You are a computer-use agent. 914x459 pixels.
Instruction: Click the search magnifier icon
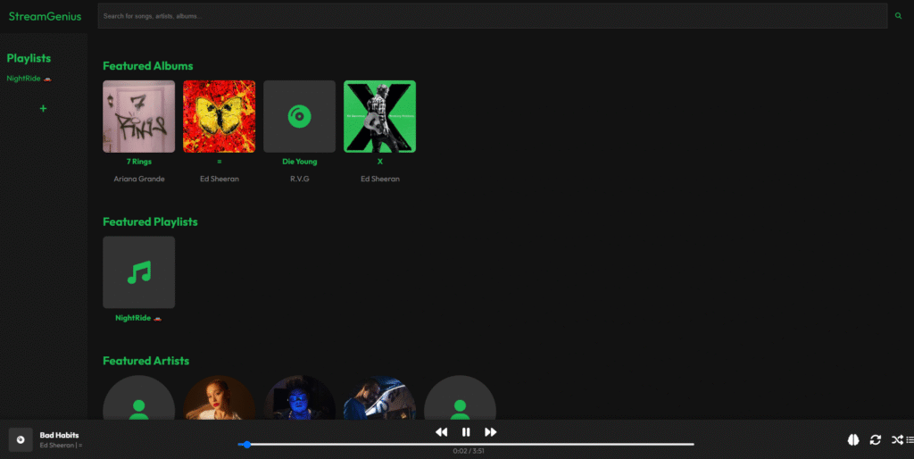[x=899, y=16]
